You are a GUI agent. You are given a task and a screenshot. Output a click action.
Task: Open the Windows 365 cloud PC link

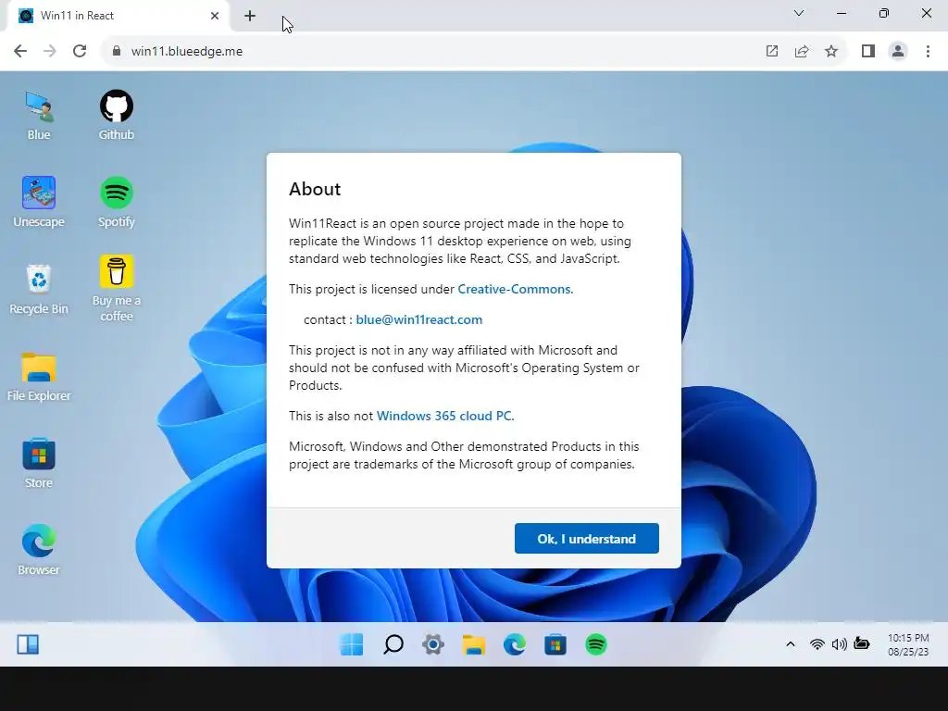click(x=443, y=416)
